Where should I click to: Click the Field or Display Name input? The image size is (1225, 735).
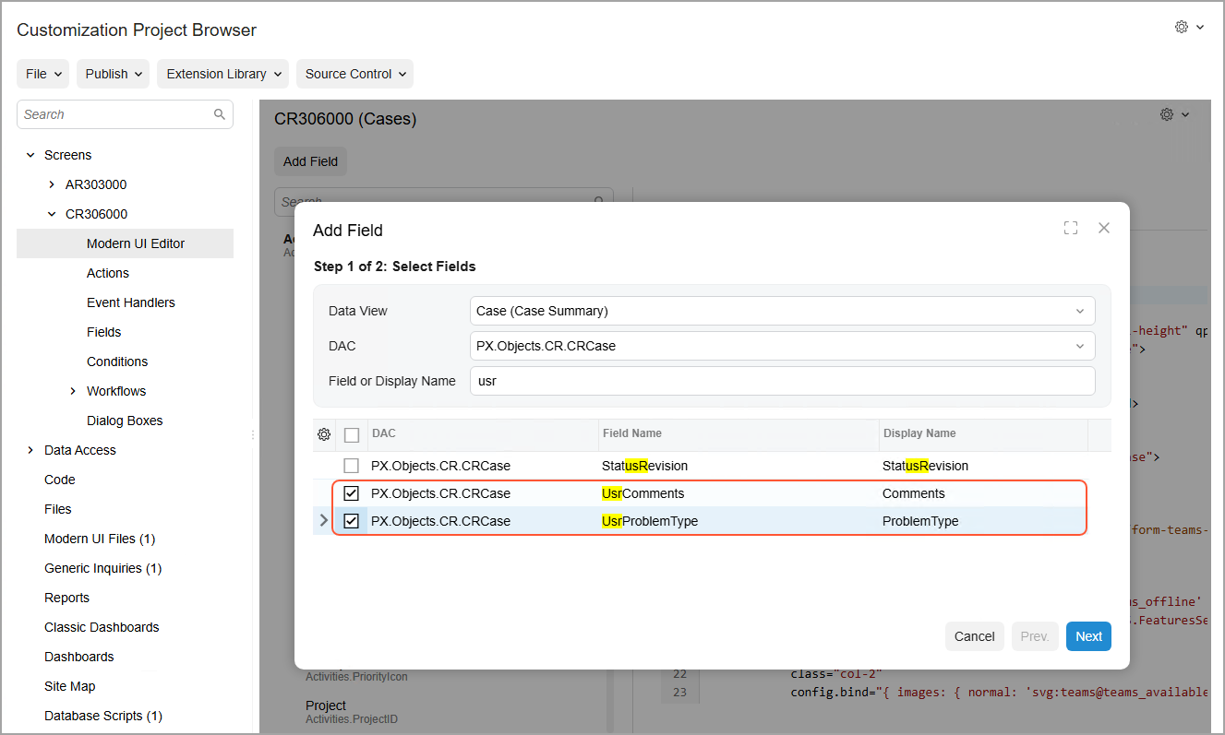pos(782,381)
